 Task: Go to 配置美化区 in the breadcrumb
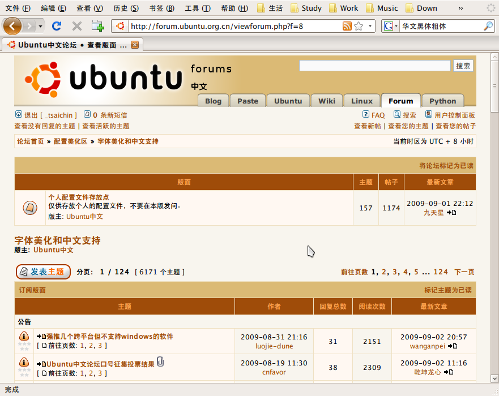pyautogui.click(x=71, y=141)
